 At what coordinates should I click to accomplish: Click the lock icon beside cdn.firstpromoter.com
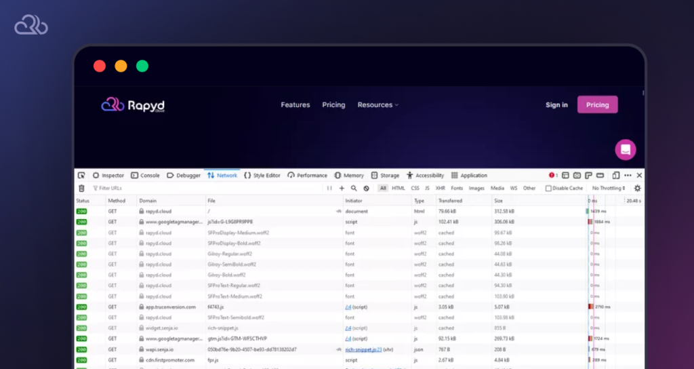pos(142,360)
